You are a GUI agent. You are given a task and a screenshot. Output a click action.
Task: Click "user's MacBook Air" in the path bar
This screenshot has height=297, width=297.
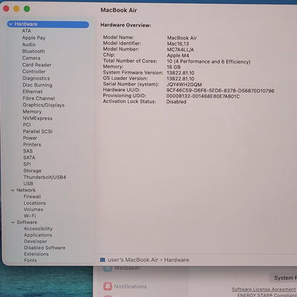133,260
